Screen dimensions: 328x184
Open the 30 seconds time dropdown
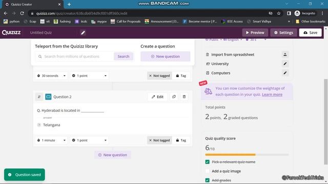(x=51, y=76)
